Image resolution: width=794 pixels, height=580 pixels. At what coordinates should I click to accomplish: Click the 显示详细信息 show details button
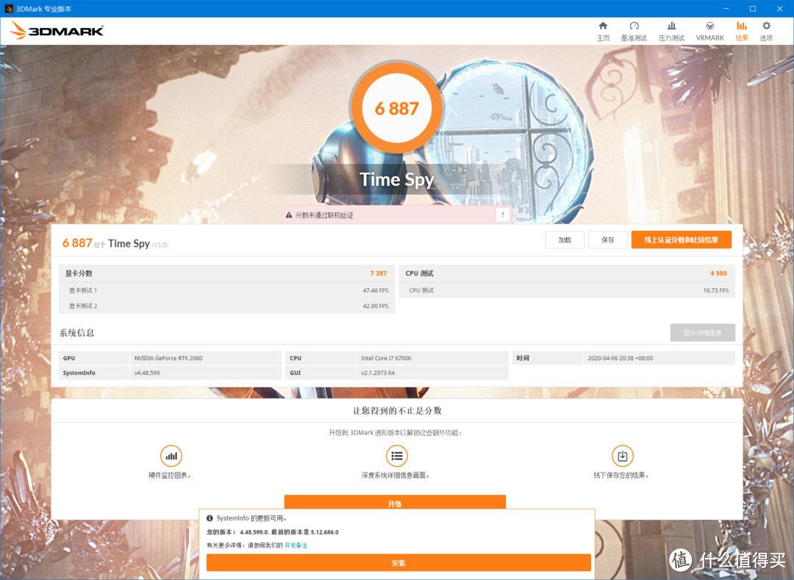702,332
